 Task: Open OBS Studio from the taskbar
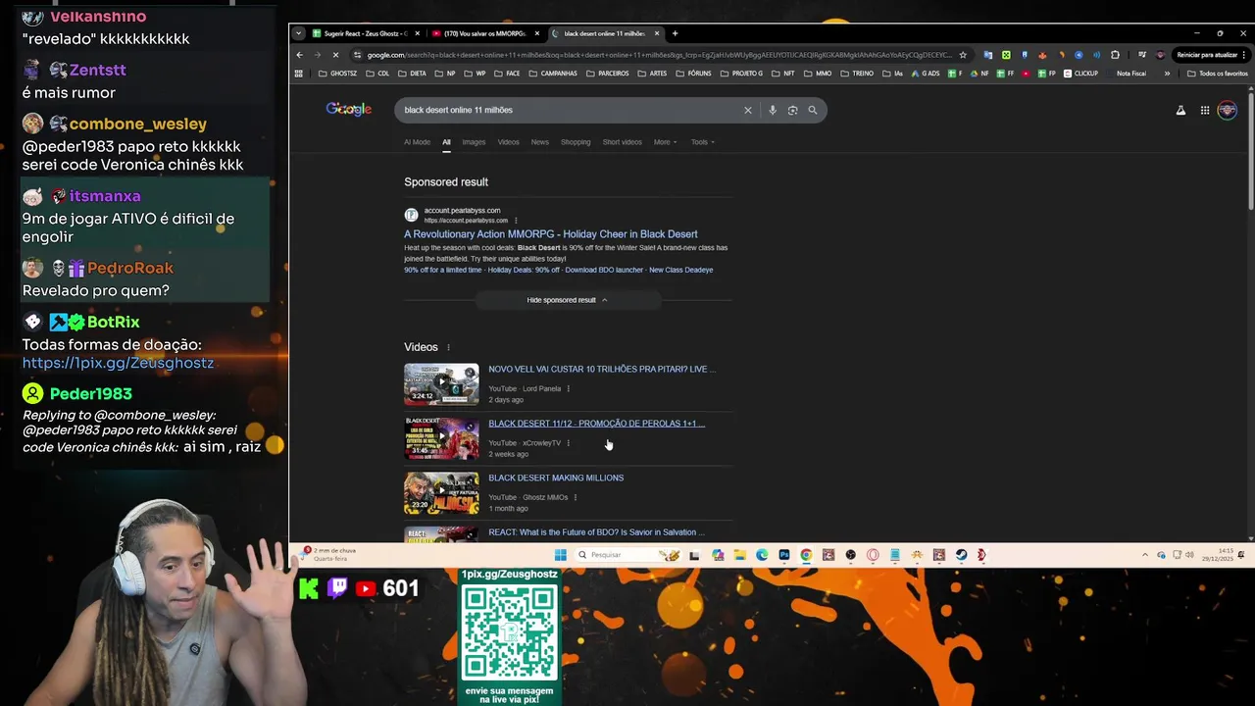point(850,555)
